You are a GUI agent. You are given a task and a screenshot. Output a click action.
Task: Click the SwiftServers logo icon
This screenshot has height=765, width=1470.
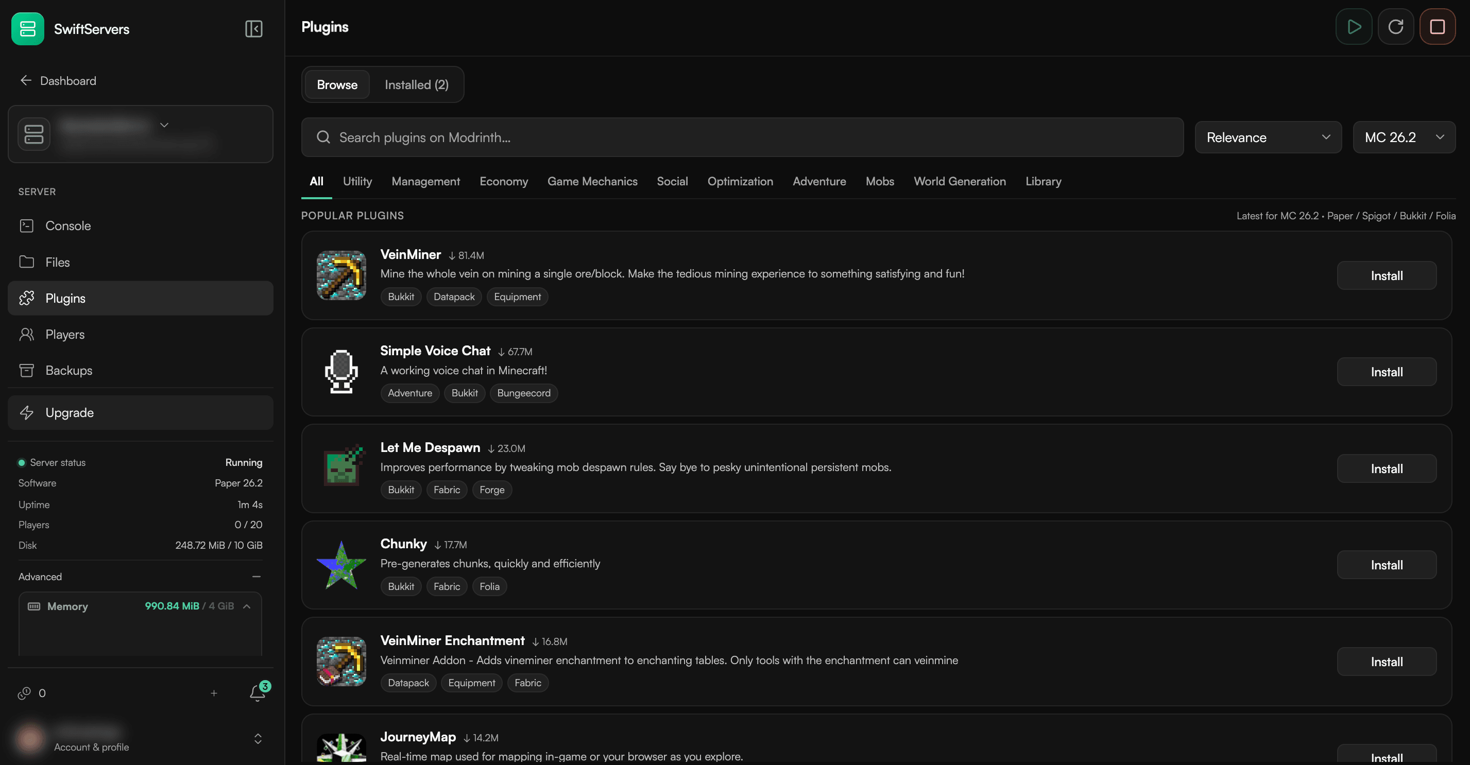click(x=27, y=28)
